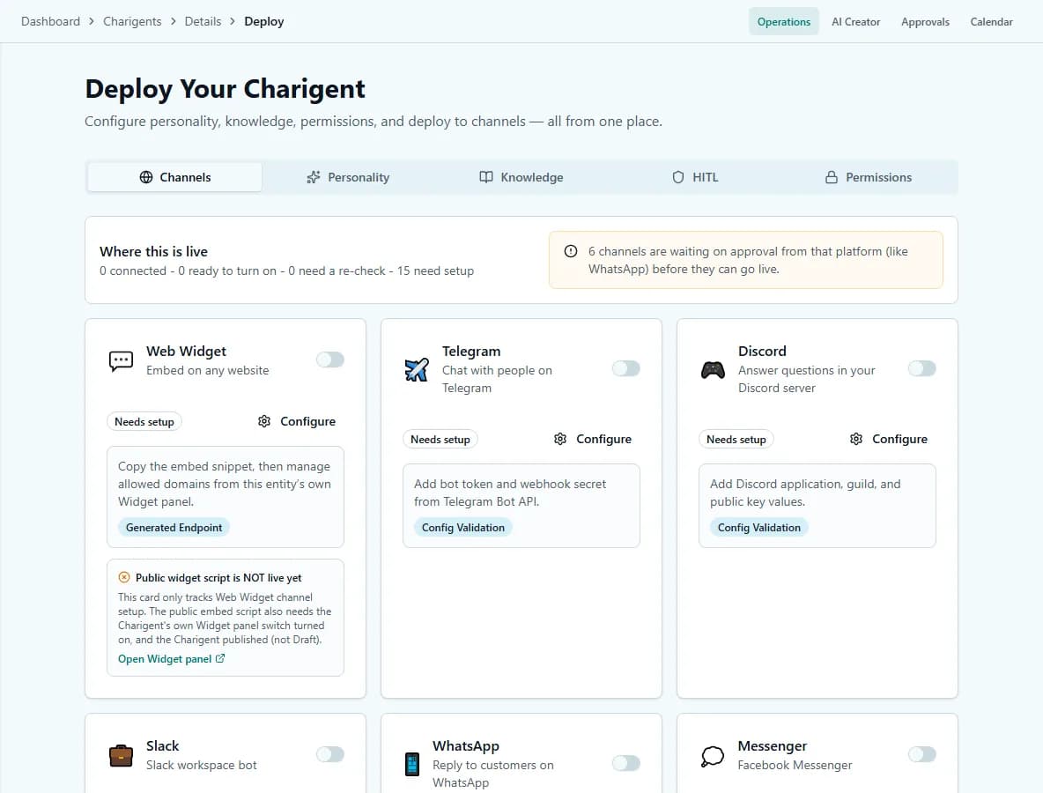The height and width of the screenshot is (793, 1043).
Task: Click the gear icon in Telegram card
Action: coord(560,439)
